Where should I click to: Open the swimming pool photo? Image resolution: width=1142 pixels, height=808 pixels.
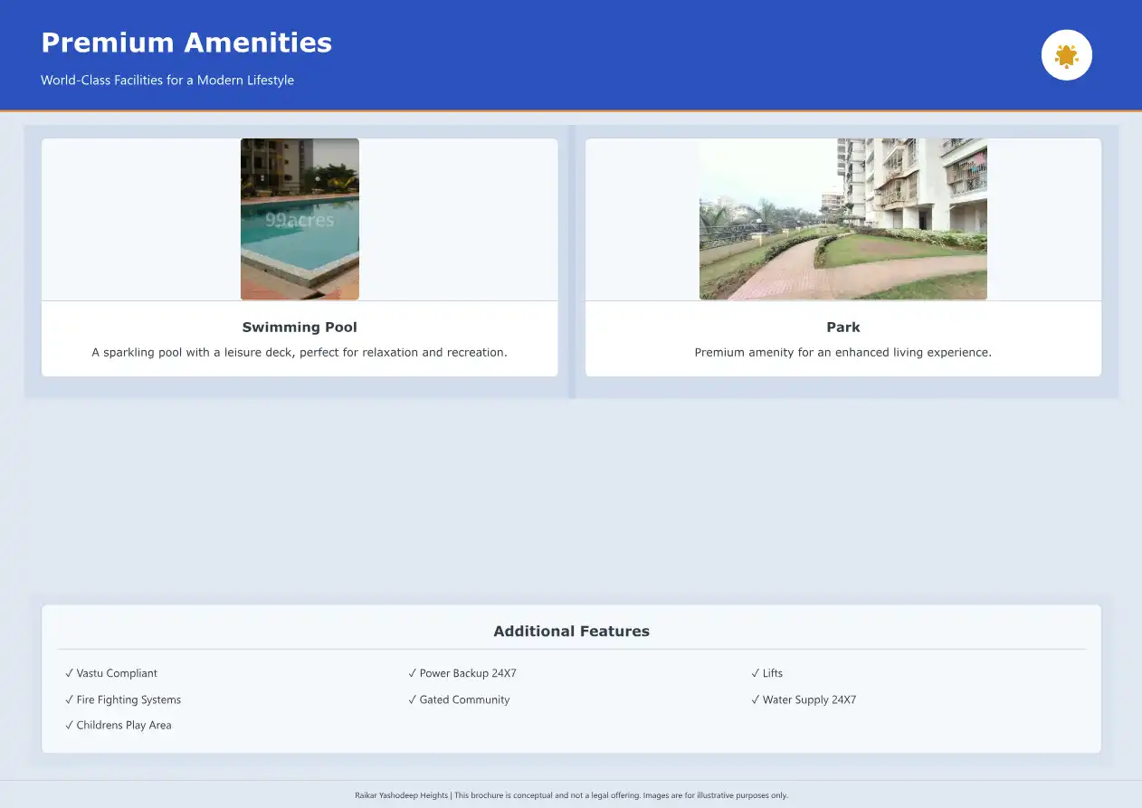click(300, 219)
